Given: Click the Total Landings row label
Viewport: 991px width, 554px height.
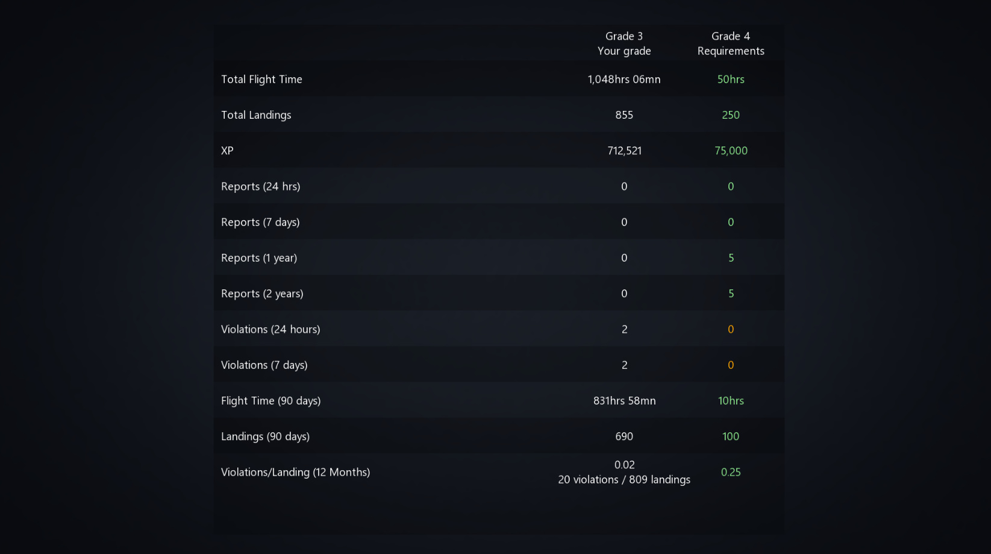Looking at the screenshot, I should click(256, 115).
